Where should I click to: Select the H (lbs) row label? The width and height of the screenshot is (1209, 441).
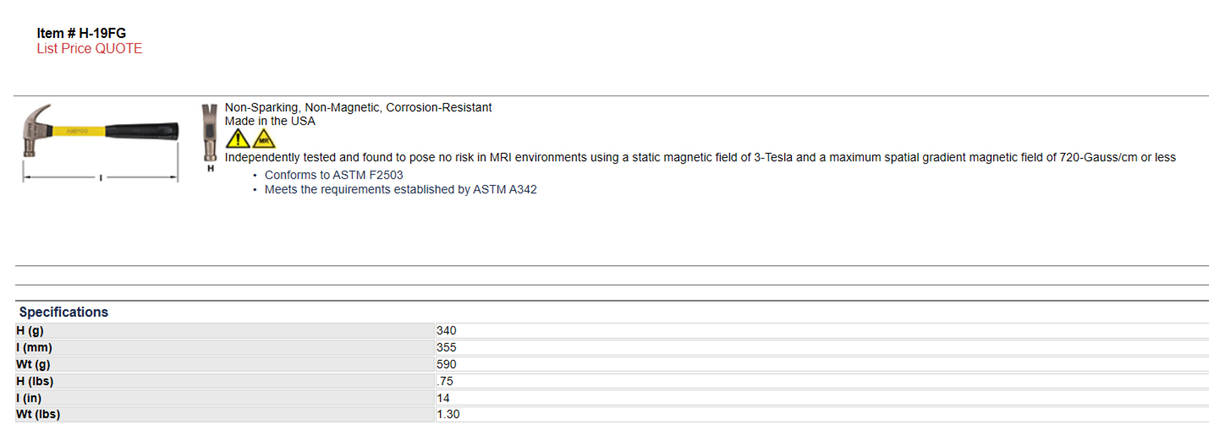pos(224,382)
